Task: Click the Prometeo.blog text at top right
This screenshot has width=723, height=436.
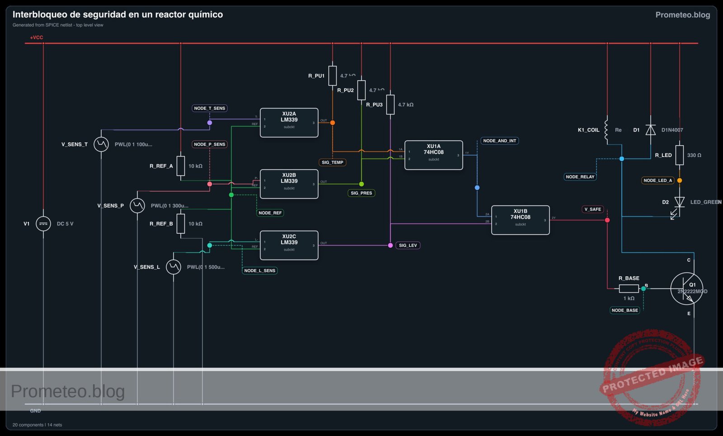Action: [x=683, y=15]
